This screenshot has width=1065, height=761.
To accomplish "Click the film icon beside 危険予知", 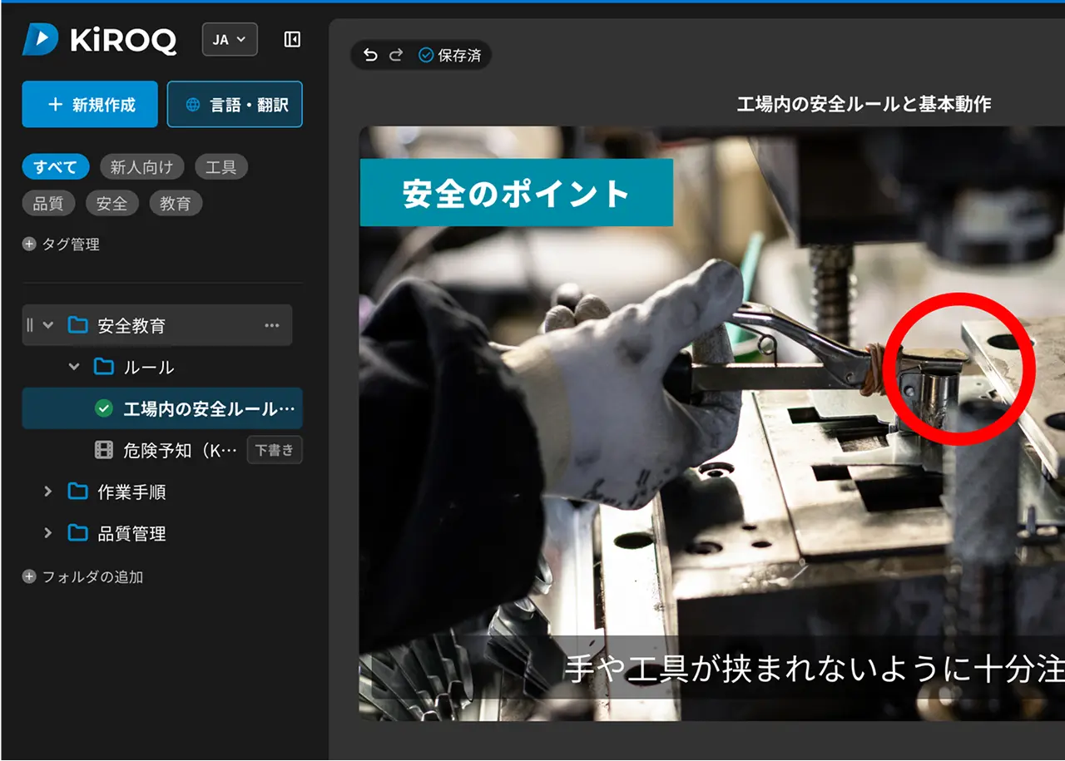I will click(104, 450).
